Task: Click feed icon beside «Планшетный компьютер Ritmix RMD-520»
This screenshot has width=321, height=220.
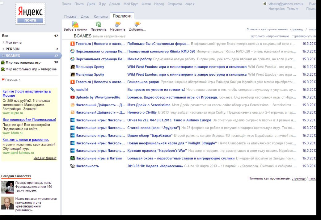Action: [x=73, y=51]
